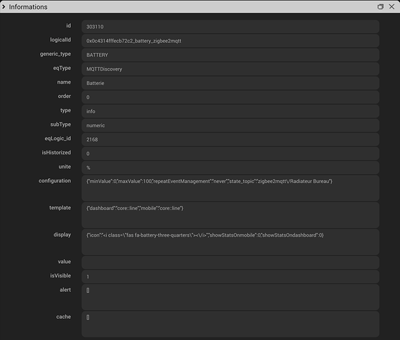
Task: Click the alert label
Action: 65,290
